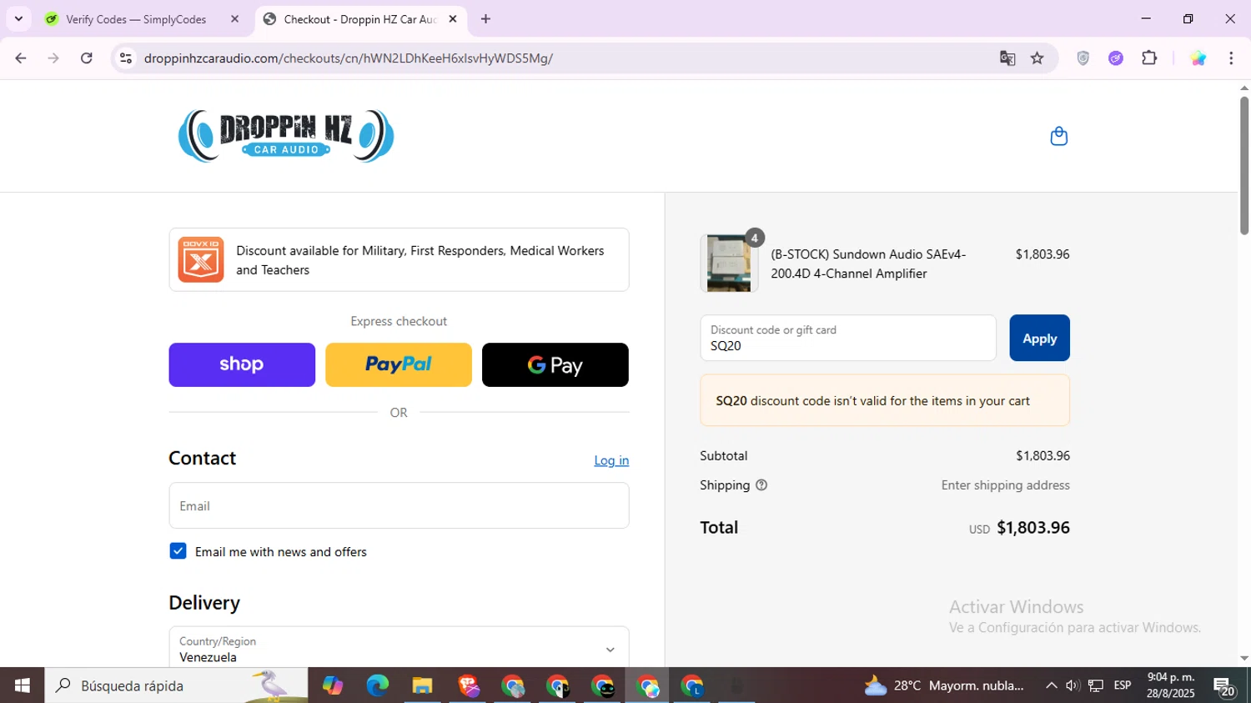Focus the Email input field
Image resolution: width=1251 pixels, height=703 pixels.
399,505
